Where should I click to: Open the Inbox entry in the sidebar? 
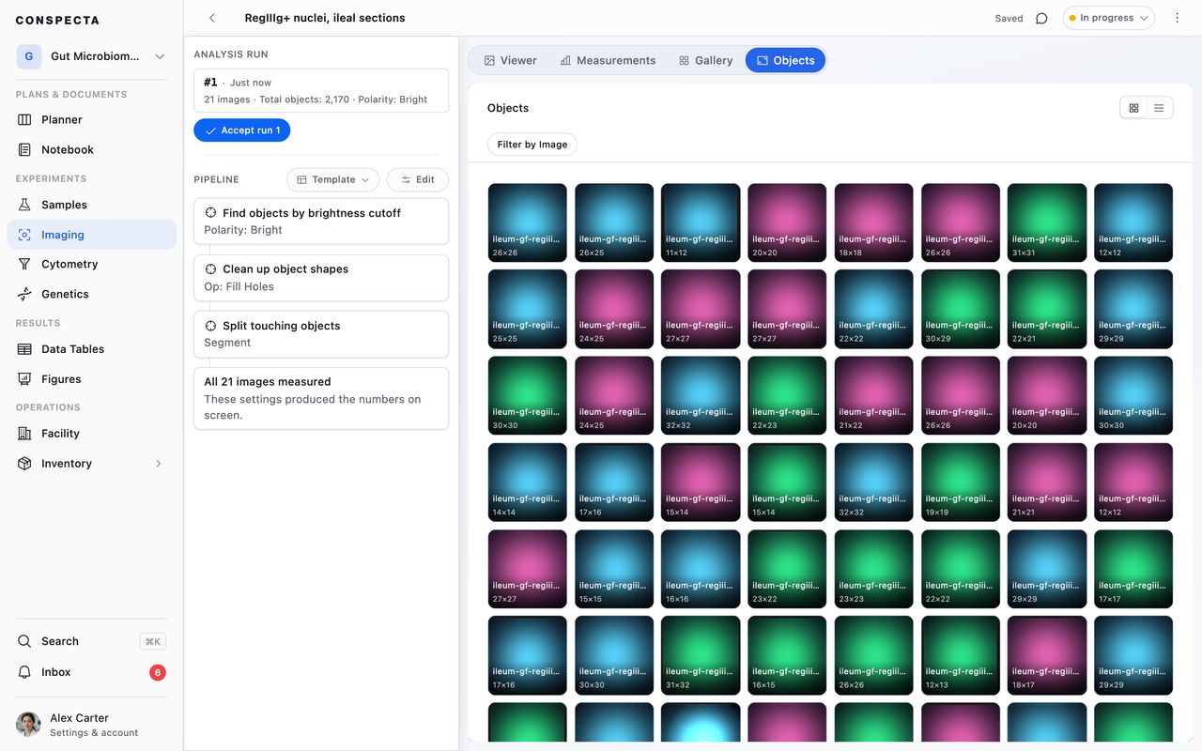pos(91,672)
